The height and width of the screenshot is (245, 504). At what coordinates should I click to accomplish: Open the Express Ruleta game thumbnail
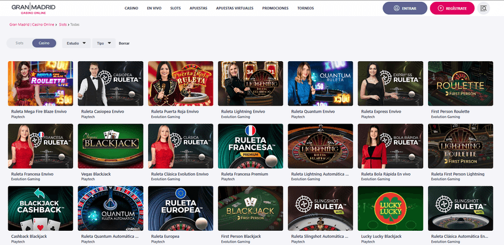coord(391,84)
